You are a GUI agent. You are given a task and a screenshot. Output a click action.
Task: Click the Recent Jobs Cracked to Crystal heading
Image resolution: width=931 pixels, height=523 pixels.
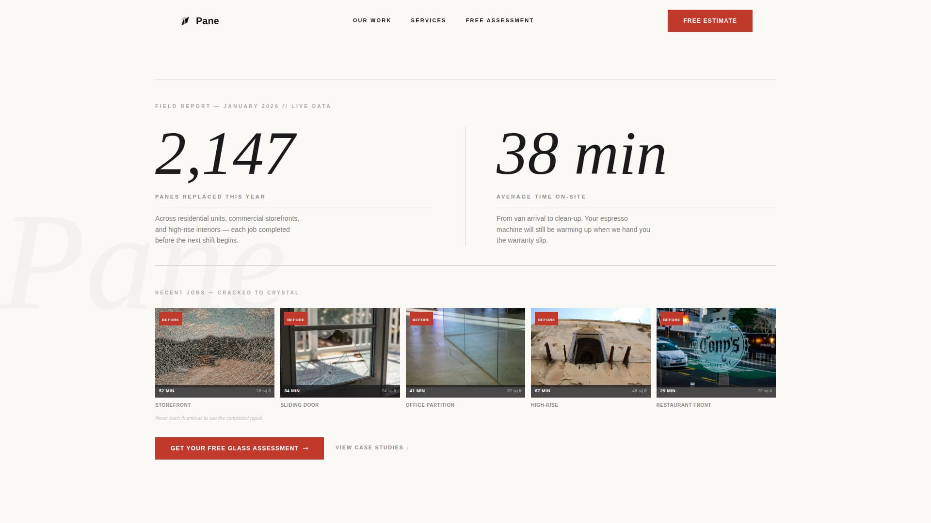click(227, 292)
